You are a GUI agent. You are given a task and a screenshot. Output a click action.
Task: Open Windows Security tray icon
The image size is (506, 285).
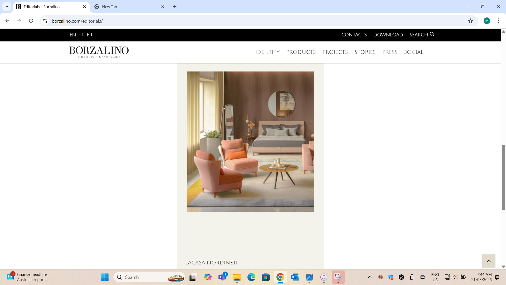click(391, 277)
